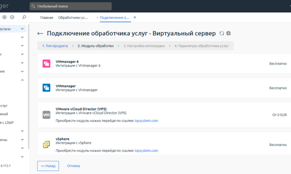The height and width of the screenshot is (174, 291).
Task: Click the version number 6.112.1
Action: pyautogui.click(x=6, y=166)
